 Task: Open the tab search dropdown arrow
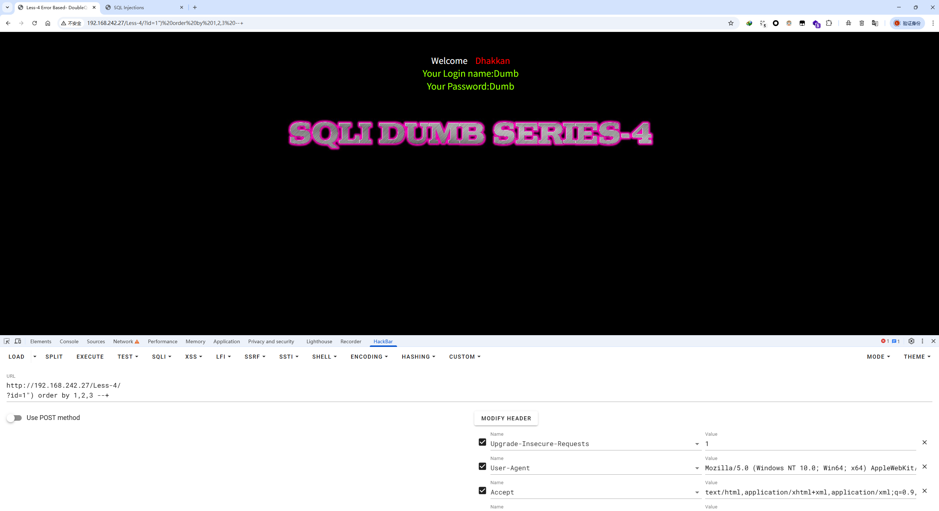click(7, 7)
